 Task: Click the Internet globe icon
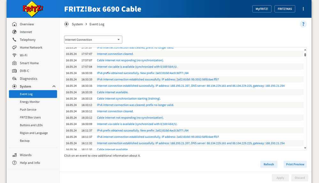(x=14, y=32)
